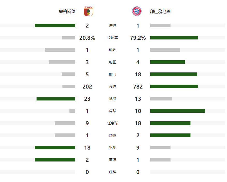Select the 越位 stat label
Screen dimensions: 227x182
point(112,135)
